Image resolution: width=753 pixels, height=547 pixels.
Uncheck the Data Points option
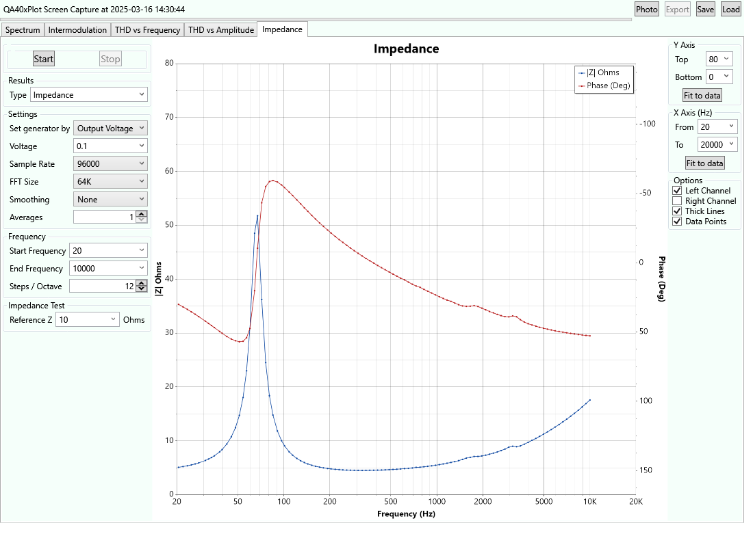[x=677, y=222]
